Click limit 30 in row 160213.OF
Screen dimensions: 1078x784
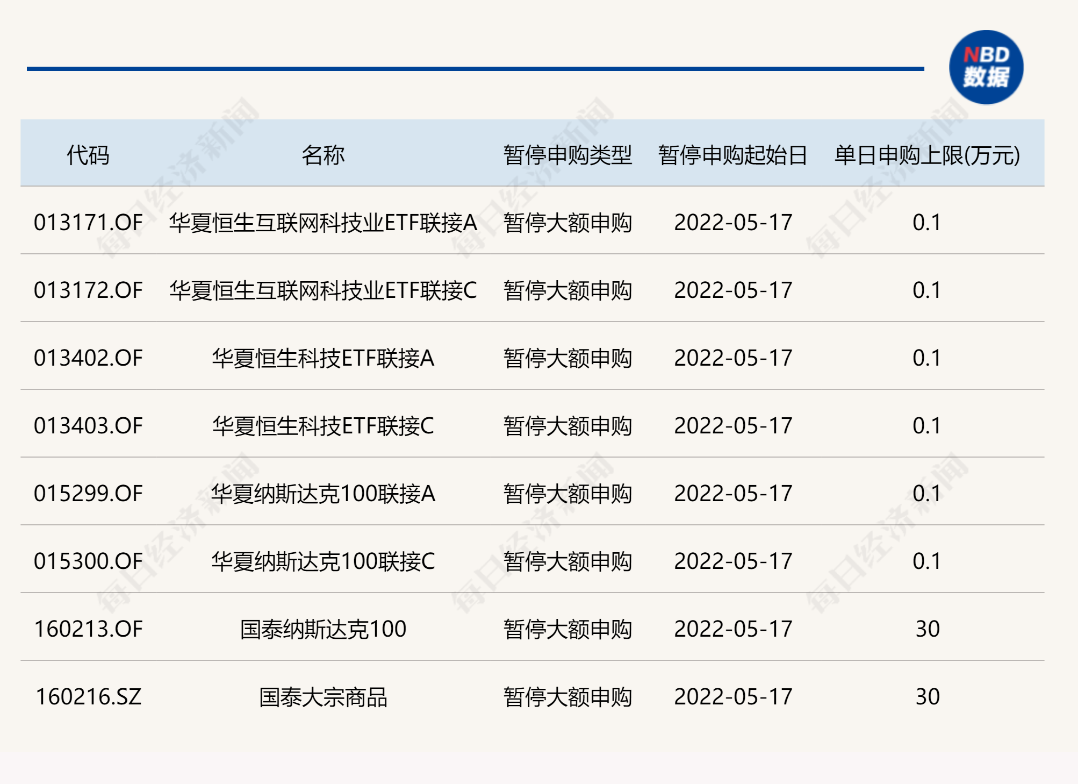pyautogui.click(x=928, y=629)
